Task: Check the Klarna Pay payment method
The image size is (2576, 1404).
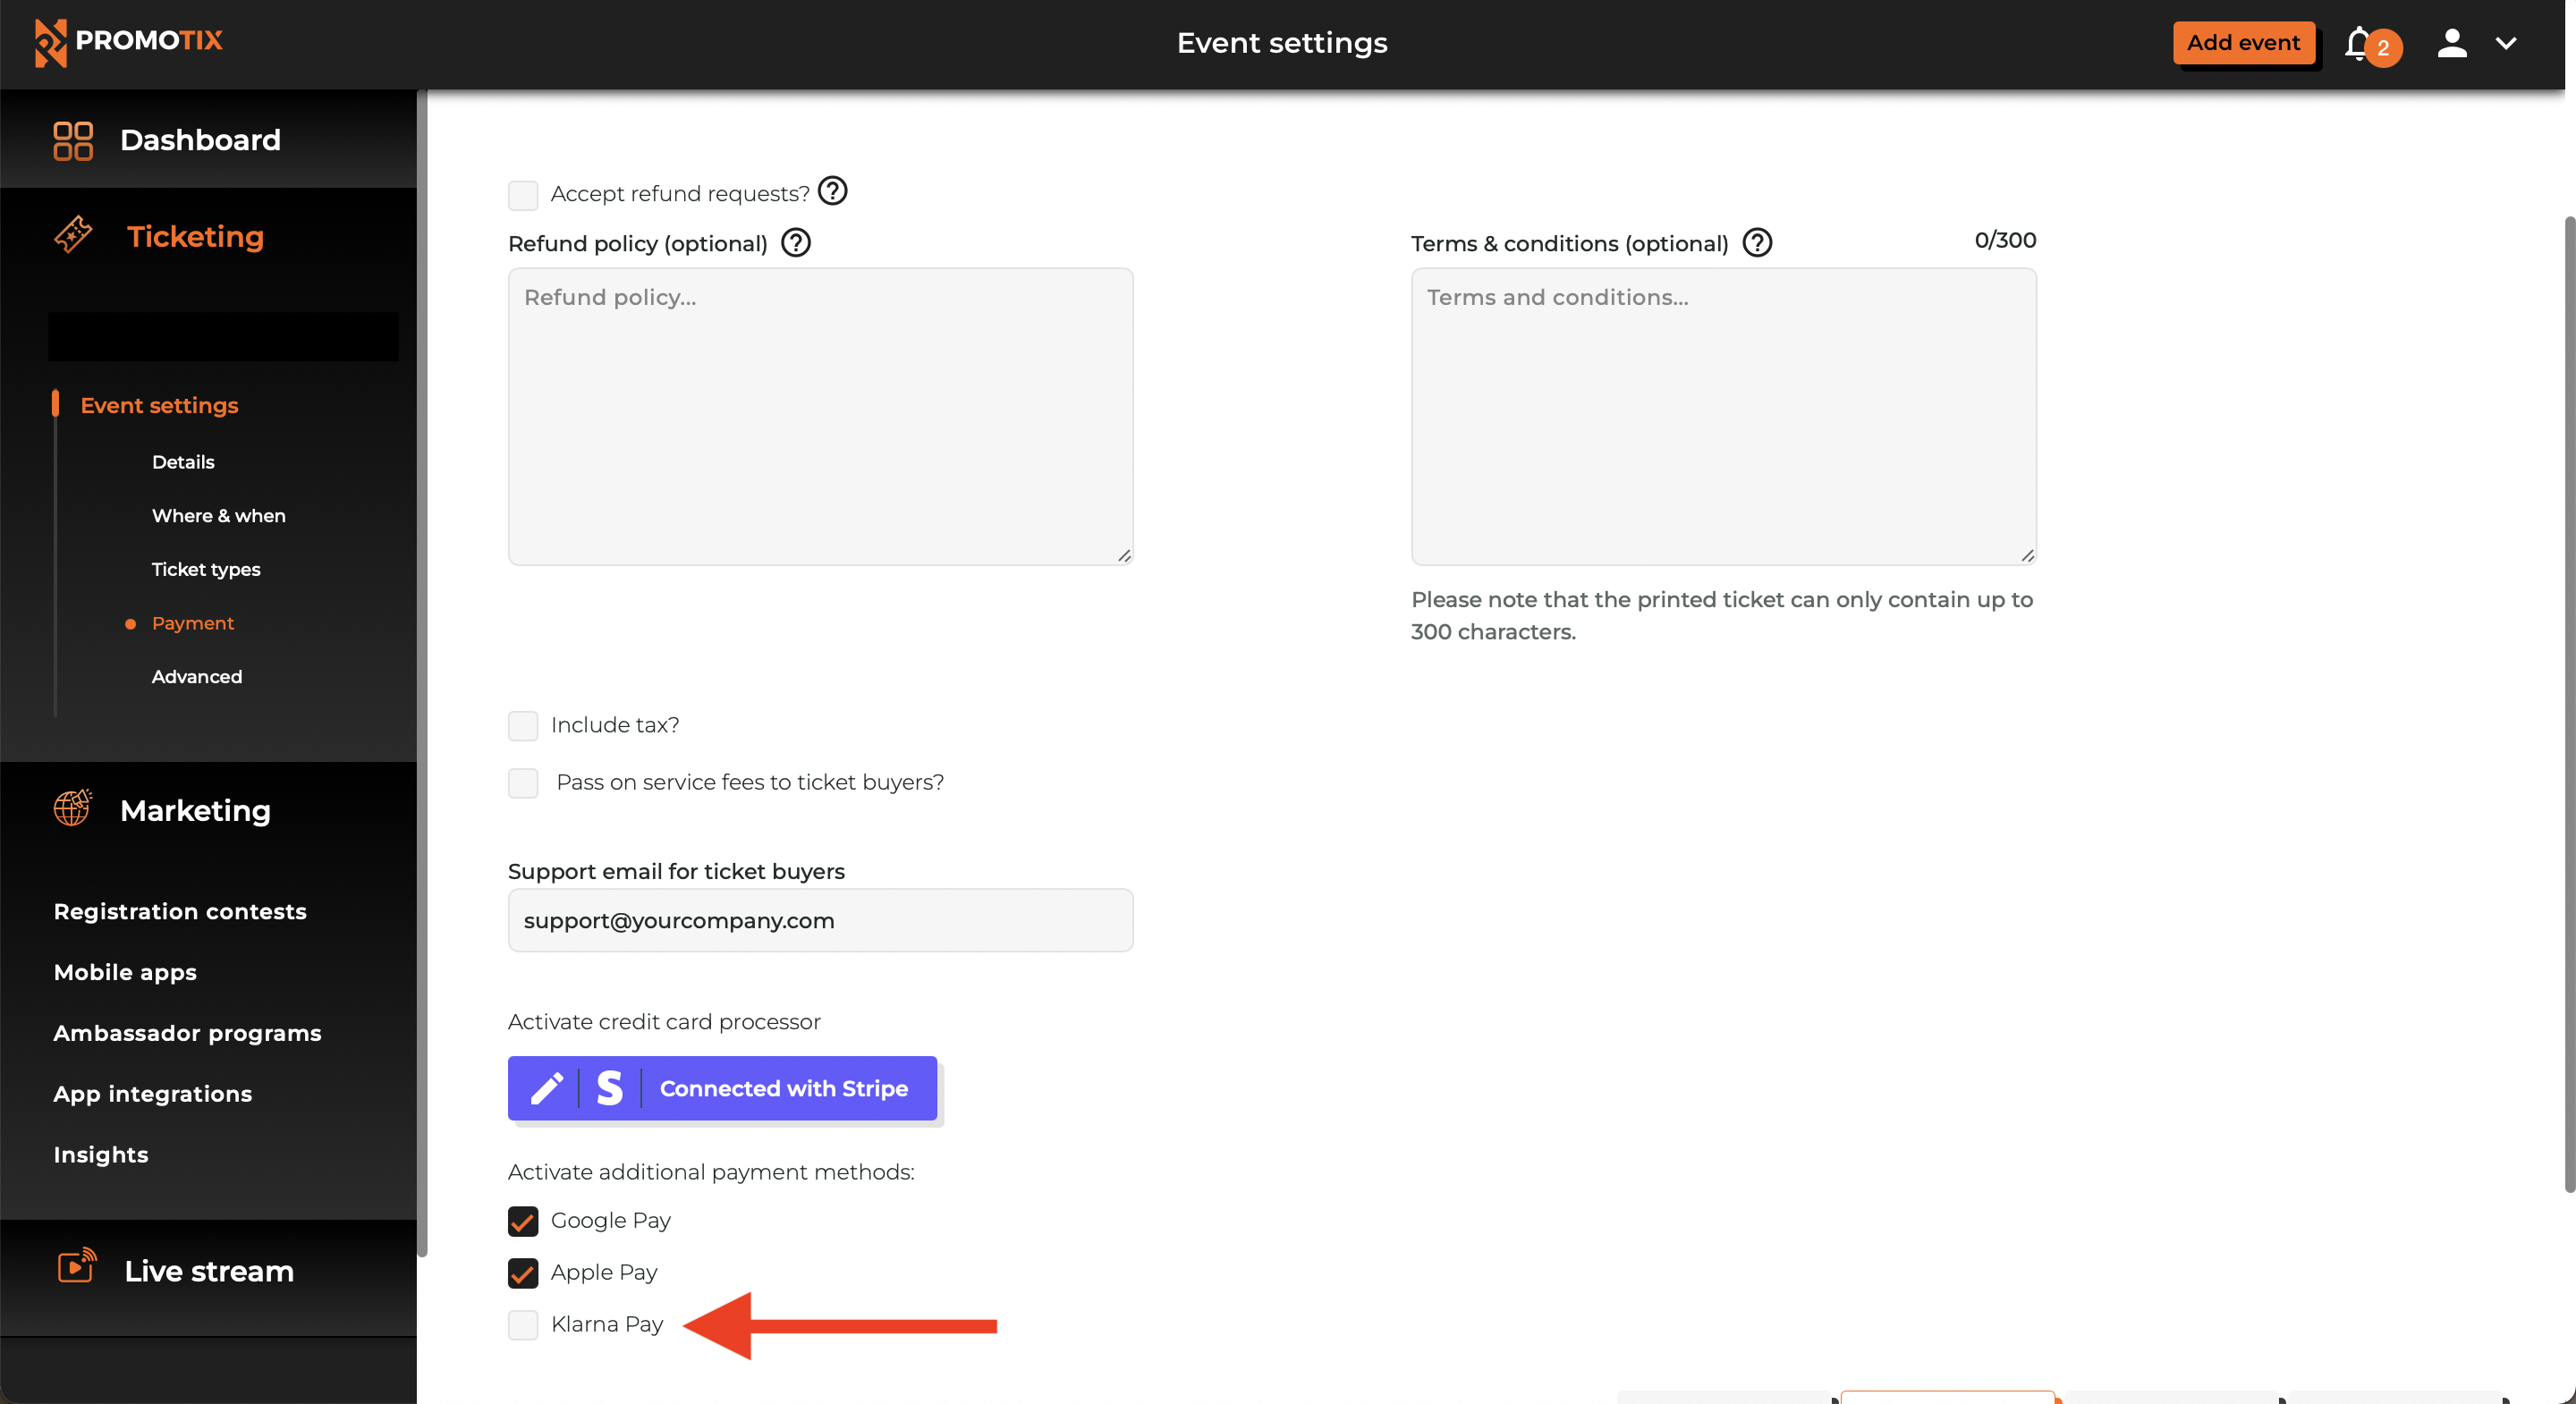Action: [x=523, y=1325]
